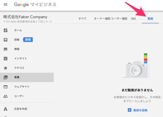
Task: Switch to the ユーザー撮影 tab
Action: pyautogui.click(x=119, y=18)
